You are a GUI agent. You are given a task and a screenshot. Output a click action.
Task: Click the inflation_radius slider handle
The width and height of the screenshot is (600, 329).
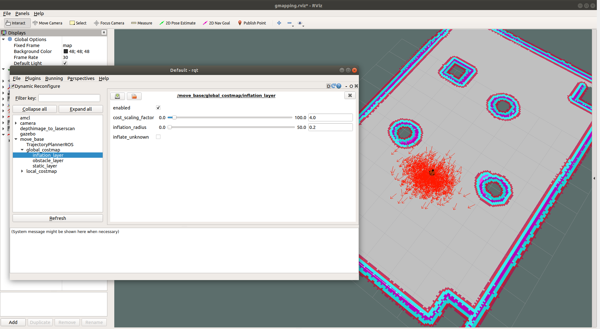170,127
